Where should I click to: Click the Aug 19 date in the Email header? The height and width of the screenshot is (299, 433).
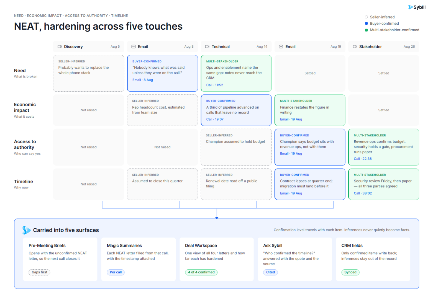click(x=336, y=47)
